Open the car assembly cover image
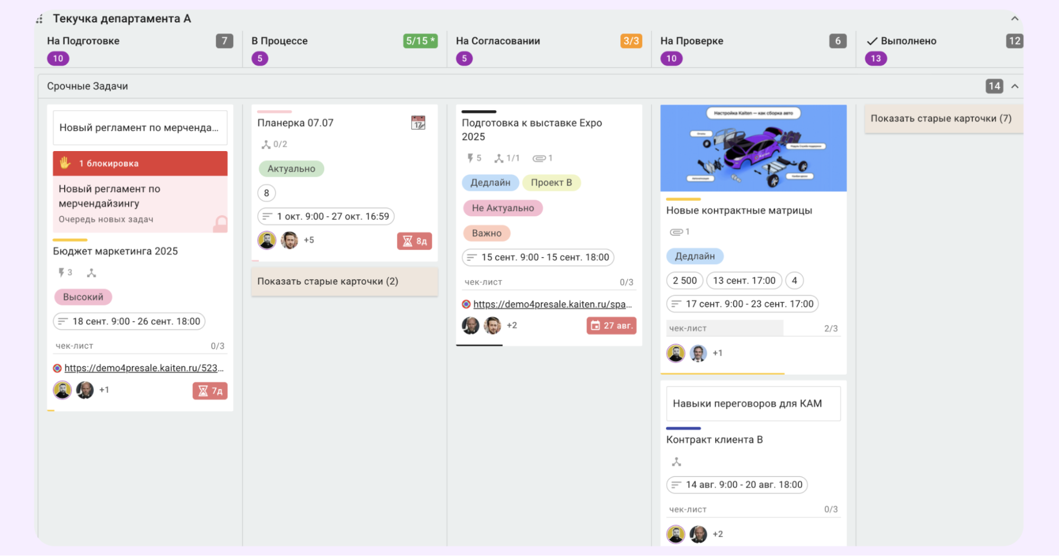 (753, 148)
